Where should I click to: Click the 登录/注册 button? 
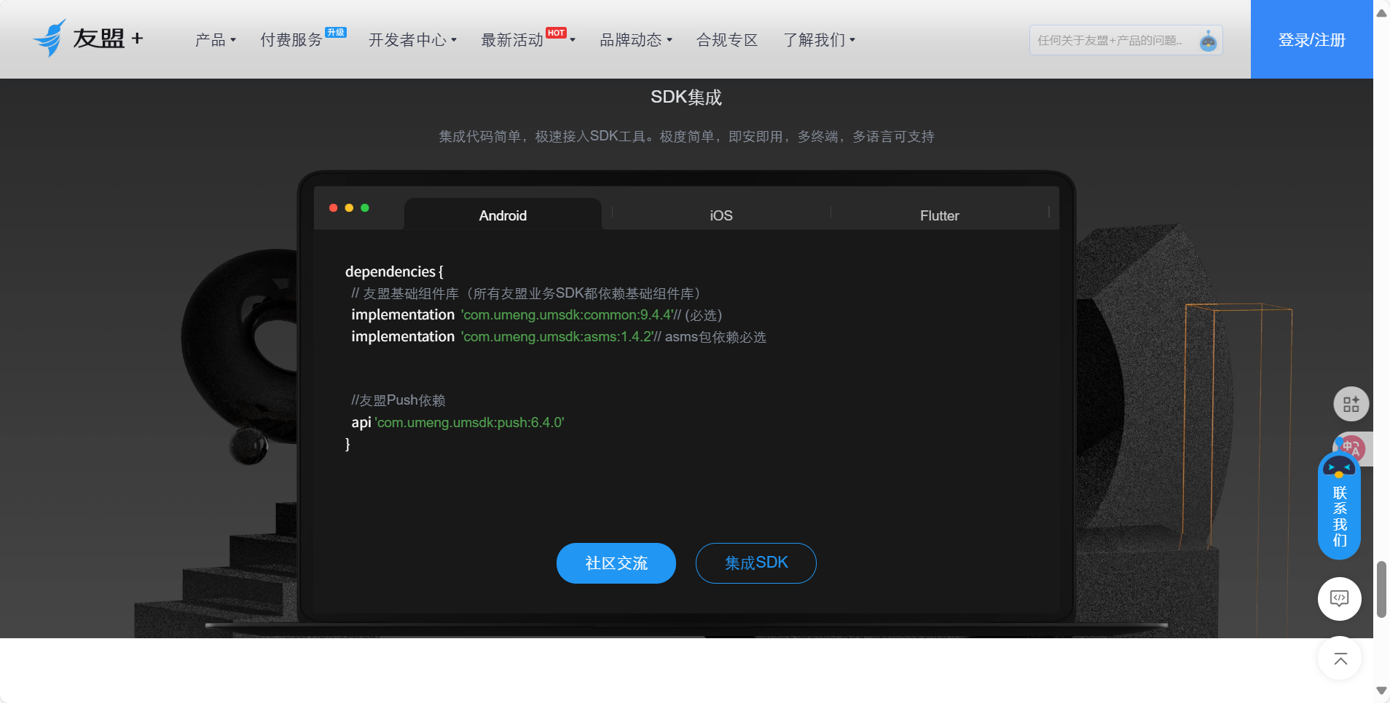click(x=1312, y=39)
